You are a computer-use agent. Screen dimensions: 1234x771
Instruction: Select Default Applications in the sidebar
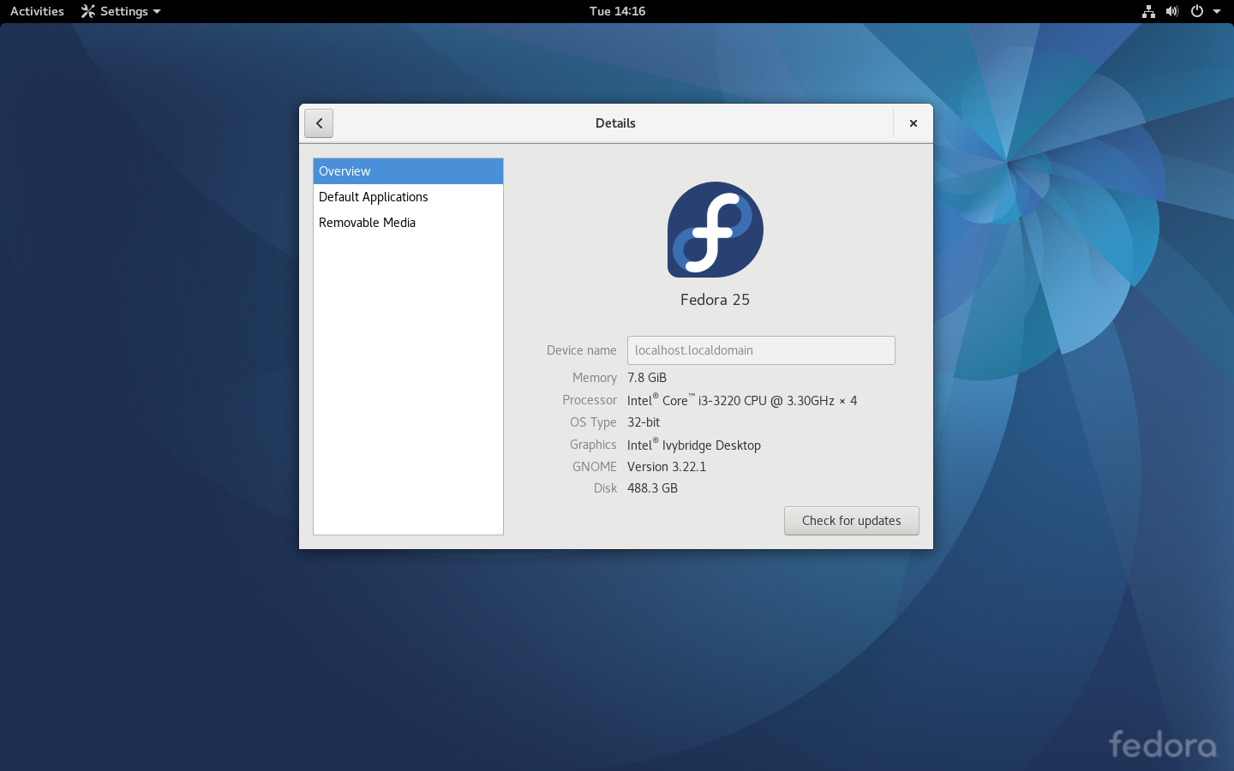(x=373, y=196)
